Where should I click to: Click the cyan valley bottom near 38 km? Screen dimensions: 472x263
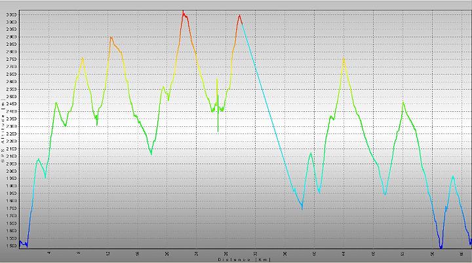coord(302,208)
